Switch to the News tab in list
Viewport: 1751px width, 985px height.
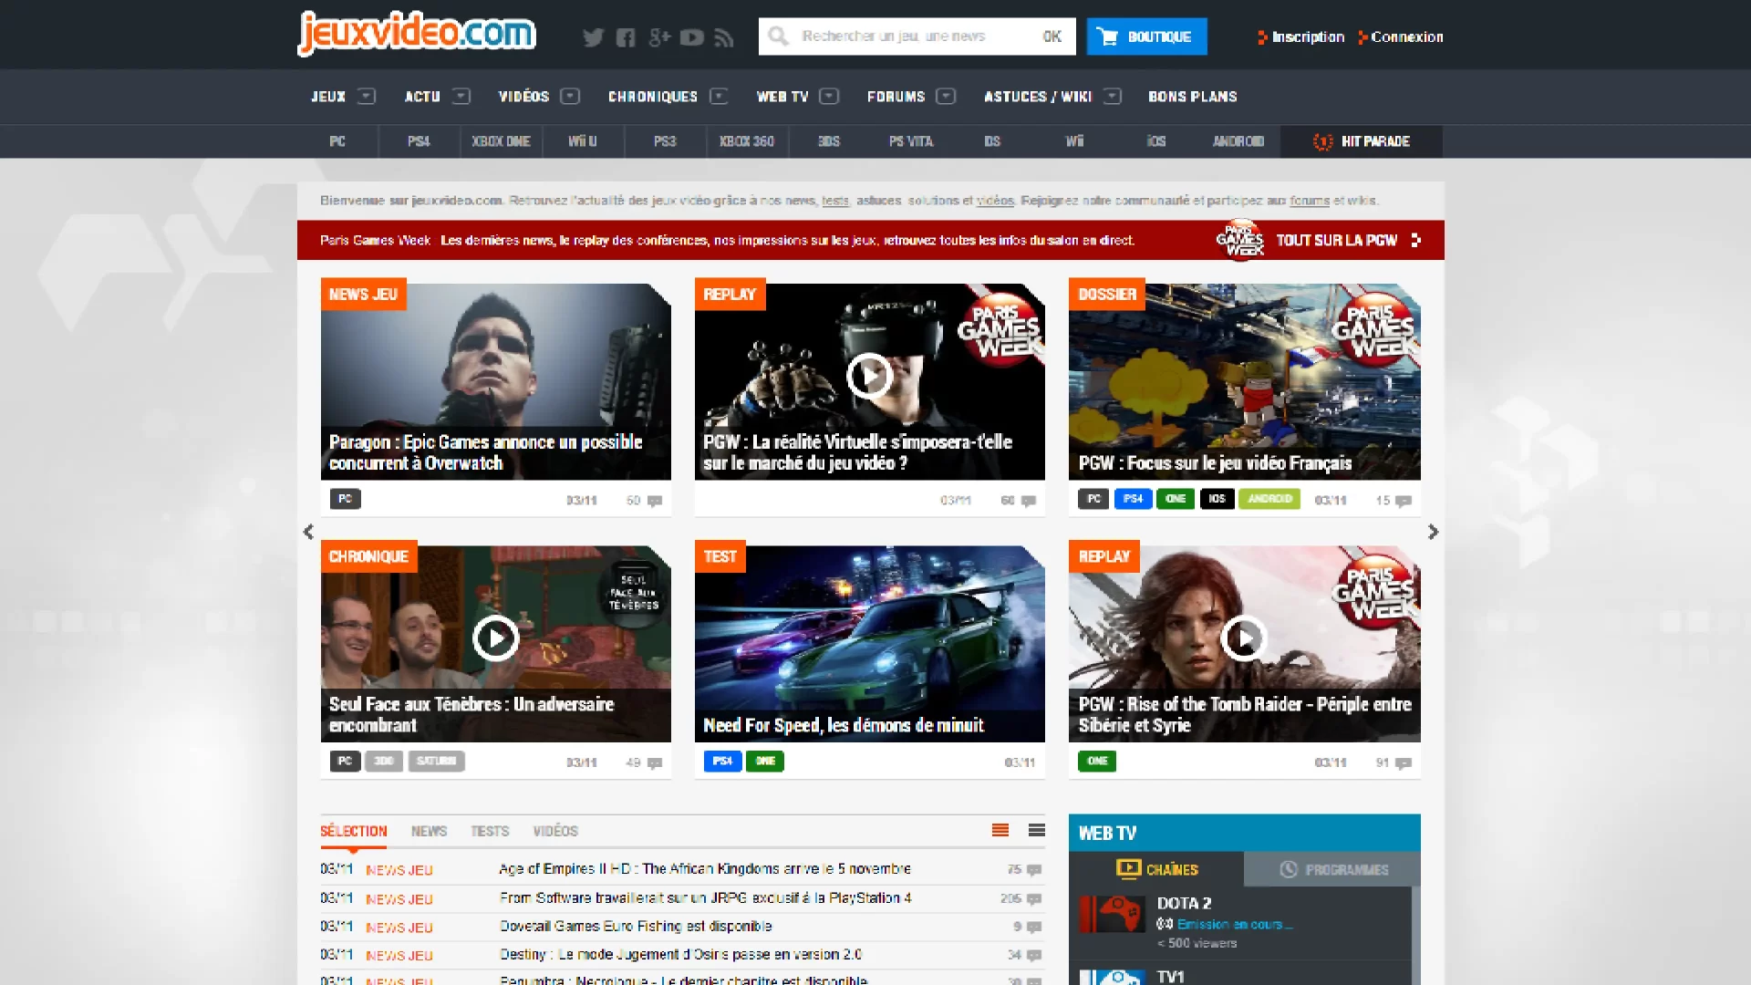coord(429,831)
